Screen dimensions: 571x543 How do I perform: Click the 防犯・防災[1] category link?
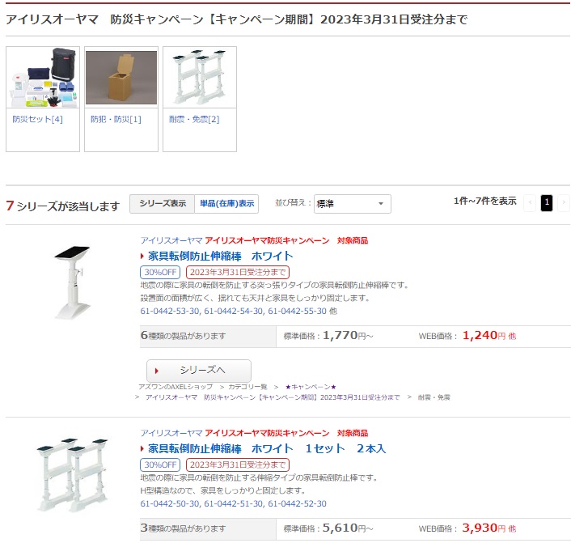click(x=116, y=119)
